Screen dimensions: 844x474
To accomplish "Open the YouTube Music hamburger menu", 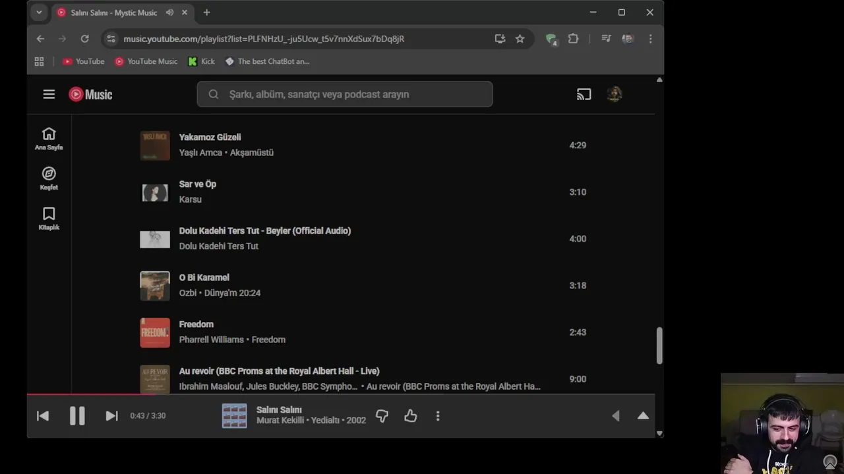I will pyautogui.click(x=49, y=94).
